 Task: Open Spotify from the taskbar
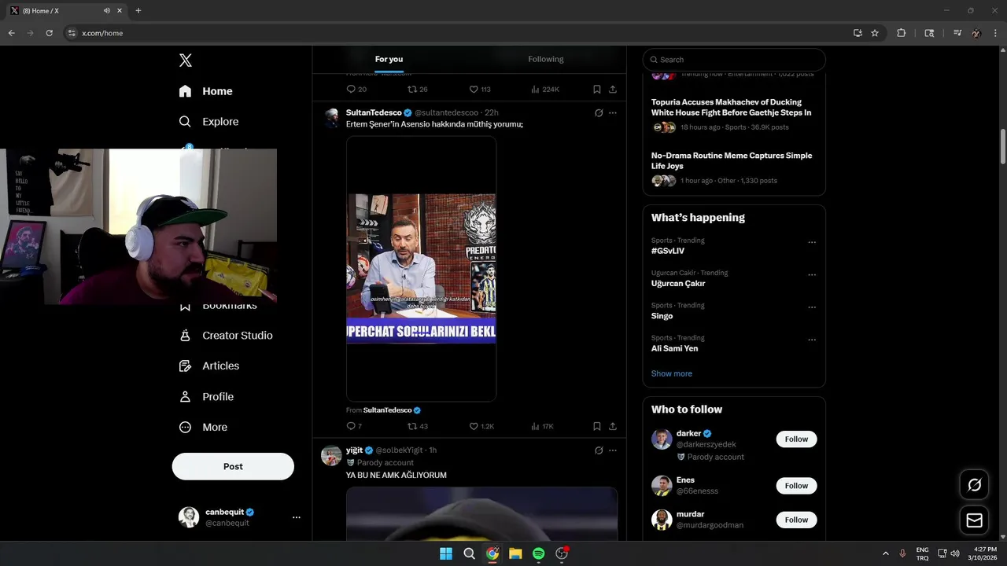[538, 553]
